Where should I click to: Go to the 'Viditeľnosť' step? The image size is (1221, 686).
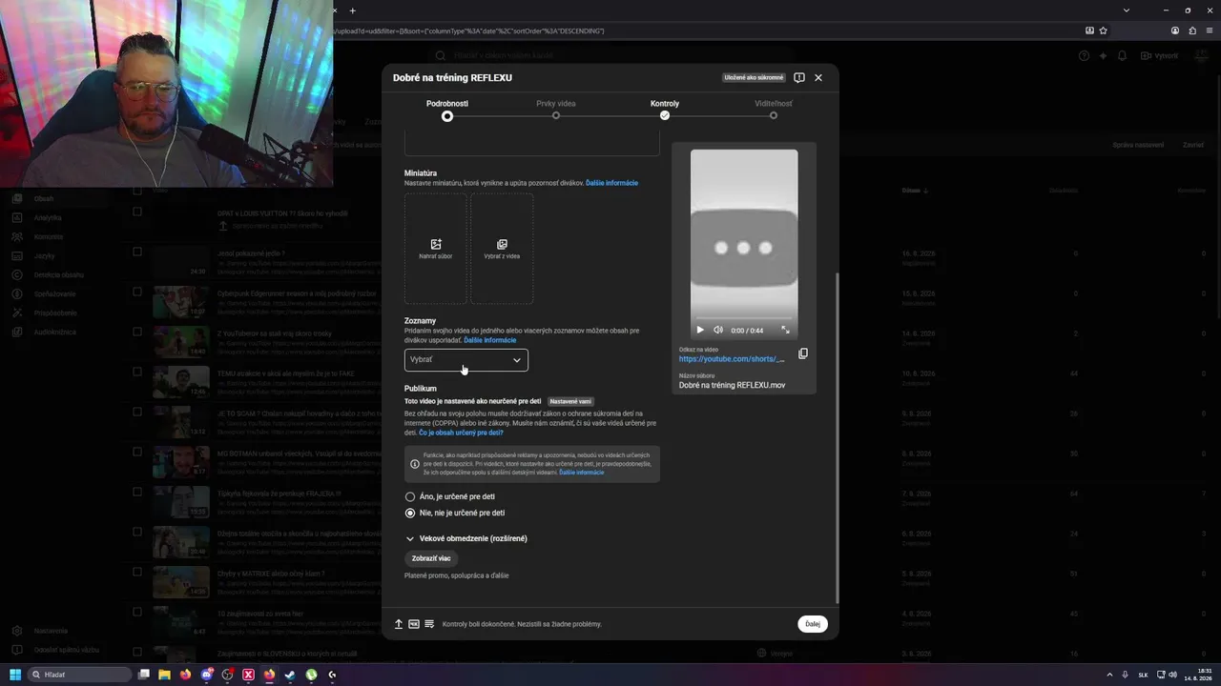point(774,110)
